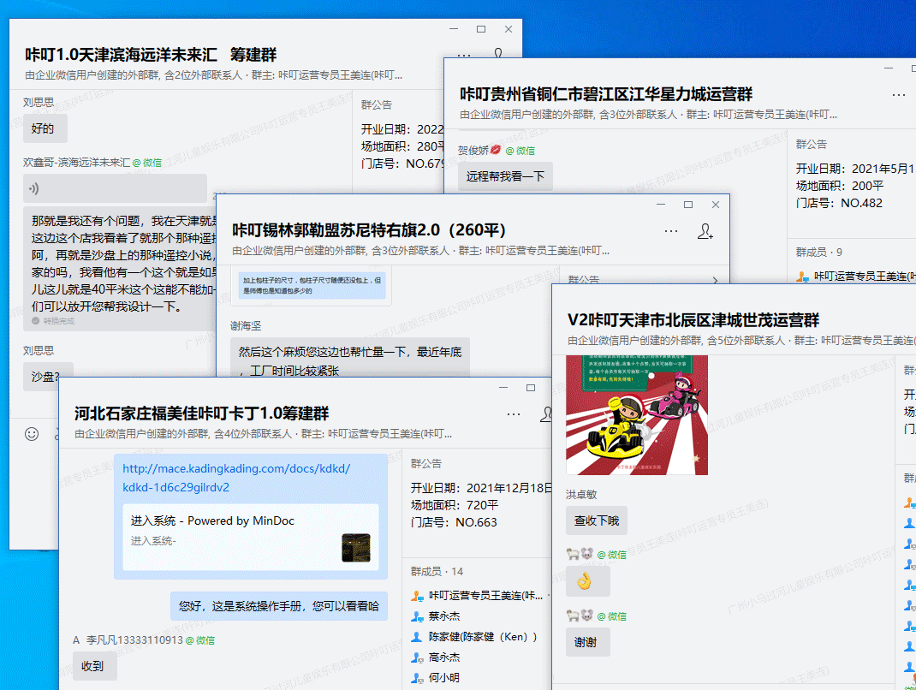Select member 高永杰 in the member list
The image size is (916, 690).
436,657
